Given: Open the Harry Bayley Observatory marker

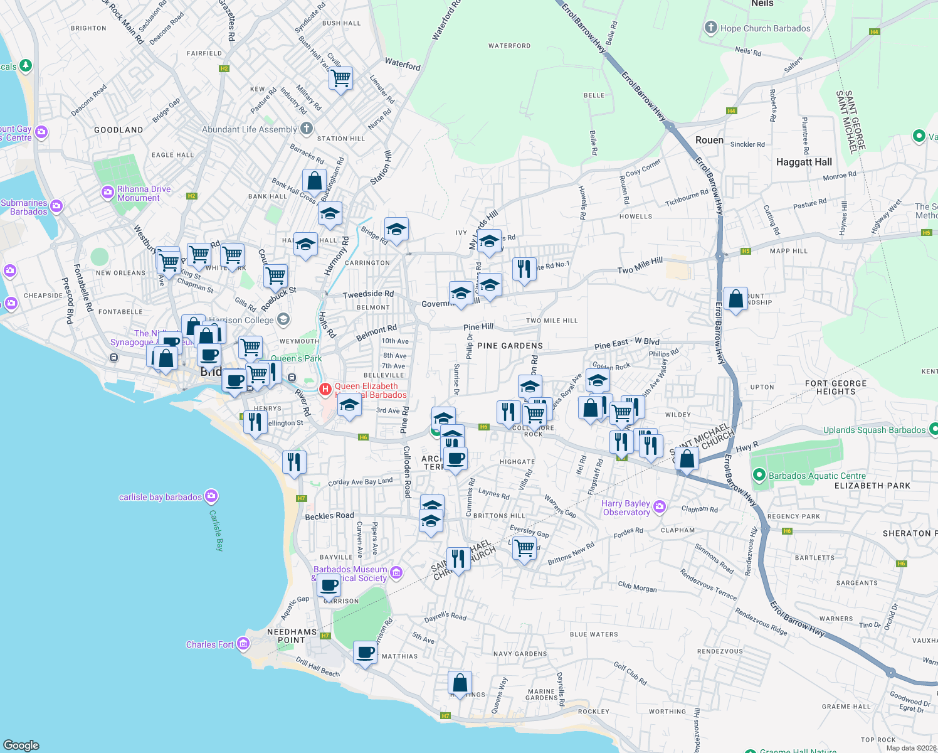Looking at the screenshot, I should pyautogui.click(x=659, y=506).
